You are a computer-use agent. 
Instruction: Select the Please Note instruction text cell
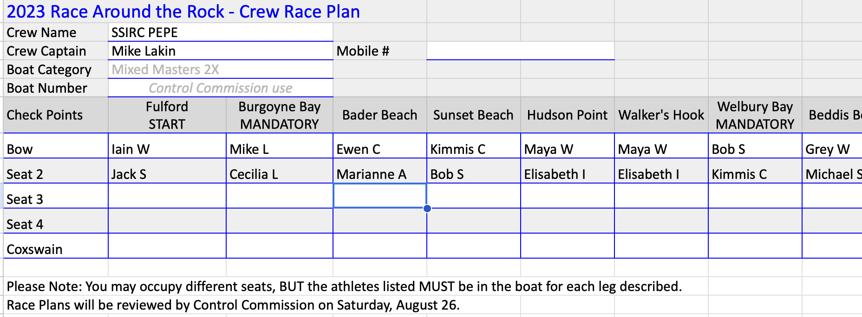coord(344,286)
